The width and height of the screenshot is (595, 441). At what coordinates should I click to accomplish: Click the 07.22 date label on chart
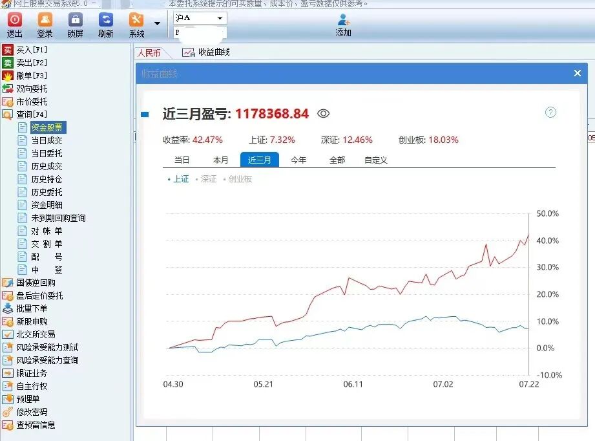pos(529,384)
